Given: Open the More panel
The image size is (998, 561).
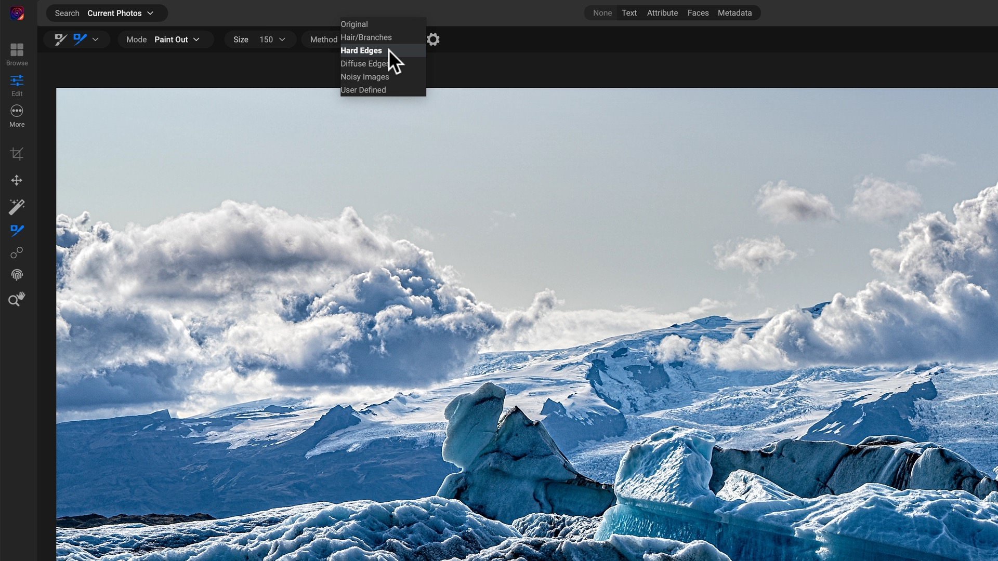Looking at the screenshot, I should 17,115.
